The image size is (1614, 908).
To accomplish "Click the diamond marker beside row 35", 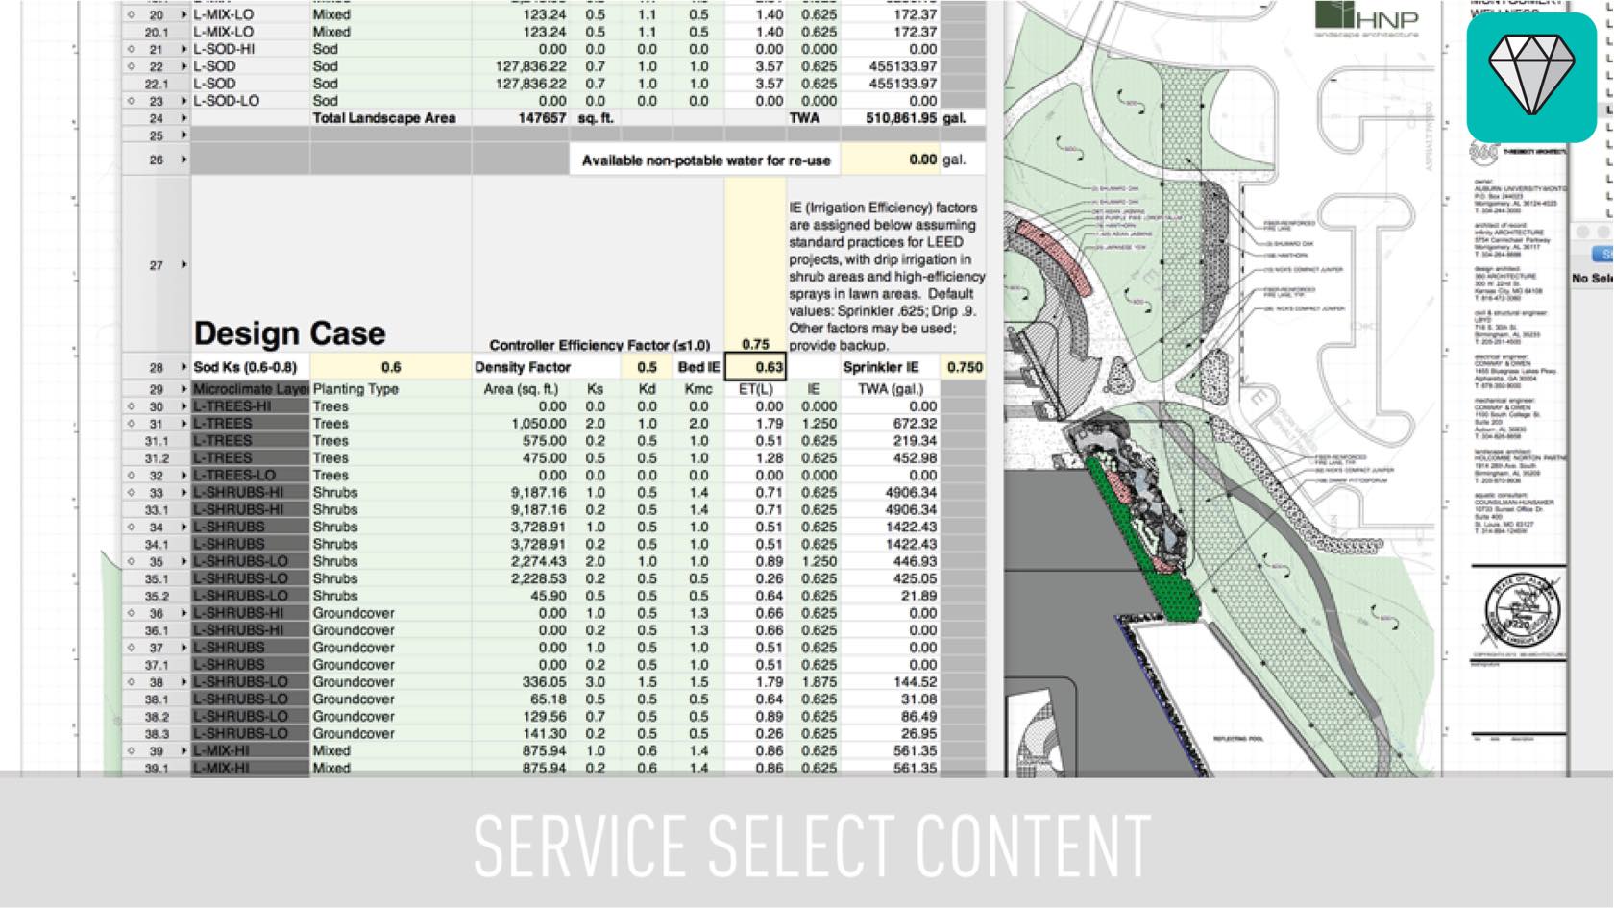I will coord(132,562).
